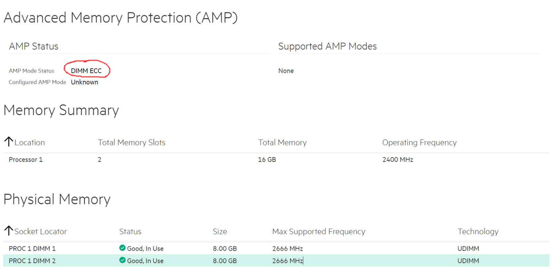This screenshot has height=270, width=552.
Task: Click the green status check for PROC 1 DIMM 1
Action: (x=122, y=248)
